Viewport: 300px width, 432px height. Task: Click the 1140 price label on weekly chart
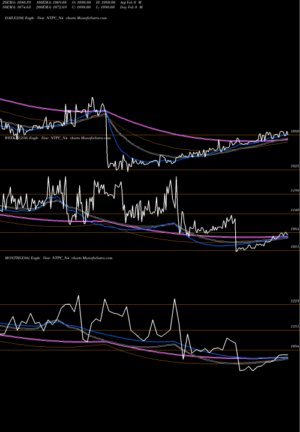pos(295,210)
